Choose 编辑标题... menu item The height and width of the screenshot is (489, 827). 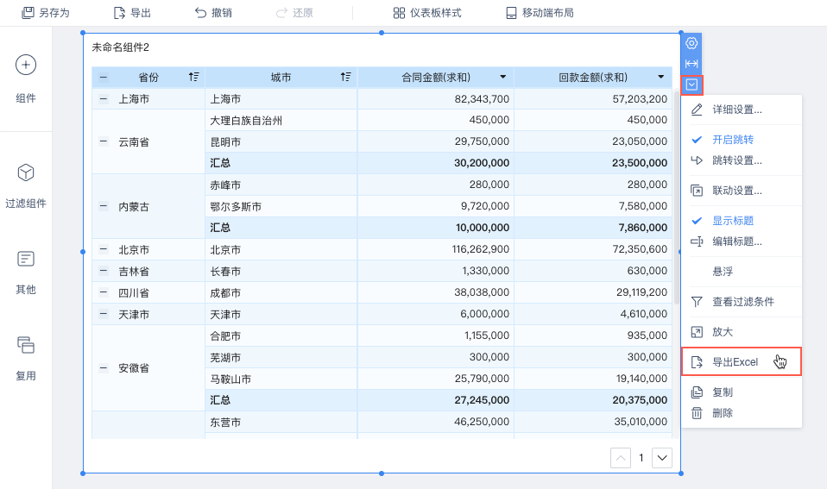[x=742, y=241]
